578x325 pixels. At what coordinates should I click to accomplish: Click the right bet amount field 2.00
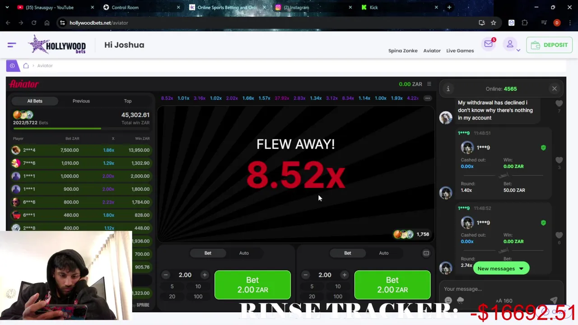325,275
